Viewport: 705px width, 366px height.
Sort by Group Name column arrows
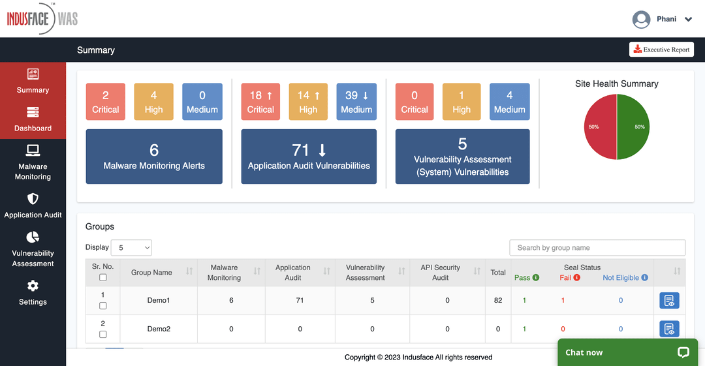pos(189,271)
